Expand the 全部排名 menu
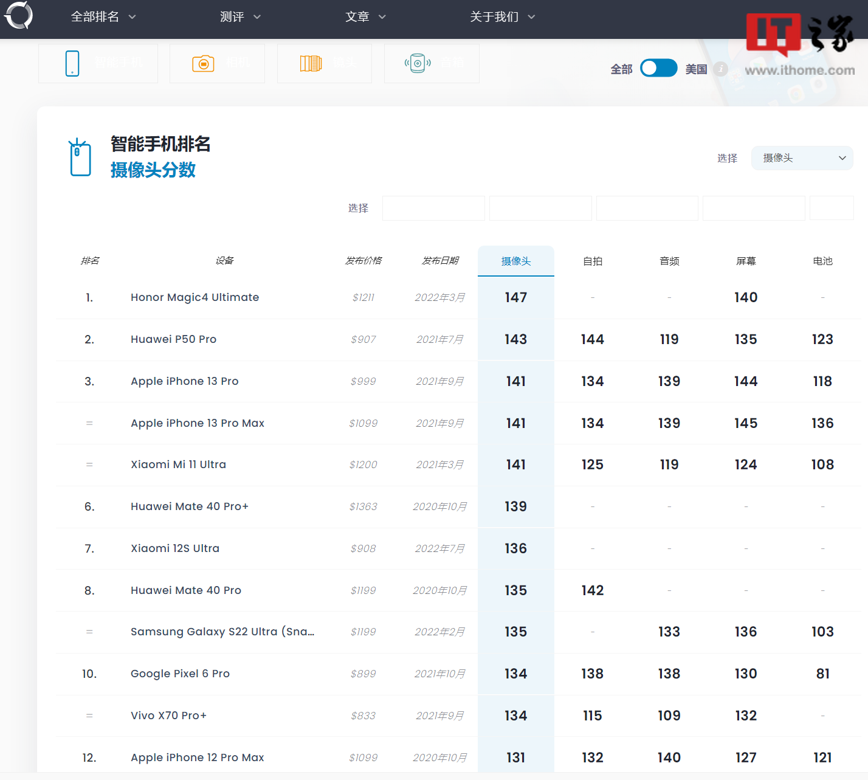868x780 pixels. tap(103, 17)
